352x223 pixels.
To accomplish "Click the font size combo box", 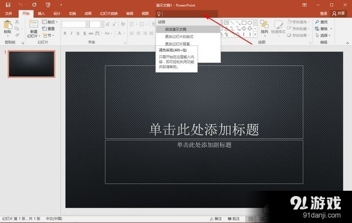I will tap(97, 24).
